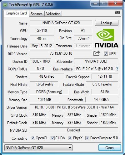Click the Close button
This screenshot has height=155, width=125.
click(x=110, y=148)
